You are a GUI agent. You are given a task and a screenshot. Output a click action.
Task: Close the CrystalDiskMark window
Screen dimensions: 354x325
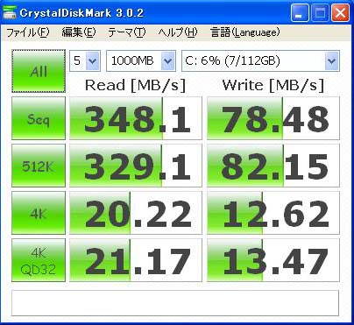pyautogui.click(x=341, y=13)
